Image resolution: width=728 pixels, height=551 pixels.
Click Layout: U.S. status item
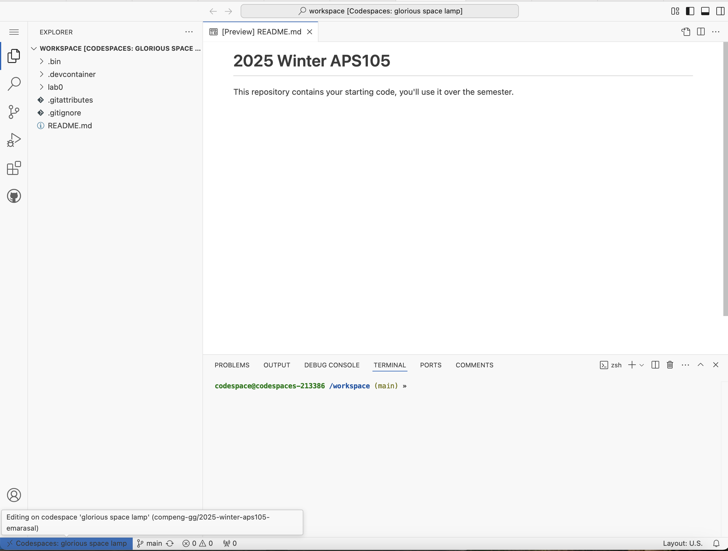click(x=682, y=543)
